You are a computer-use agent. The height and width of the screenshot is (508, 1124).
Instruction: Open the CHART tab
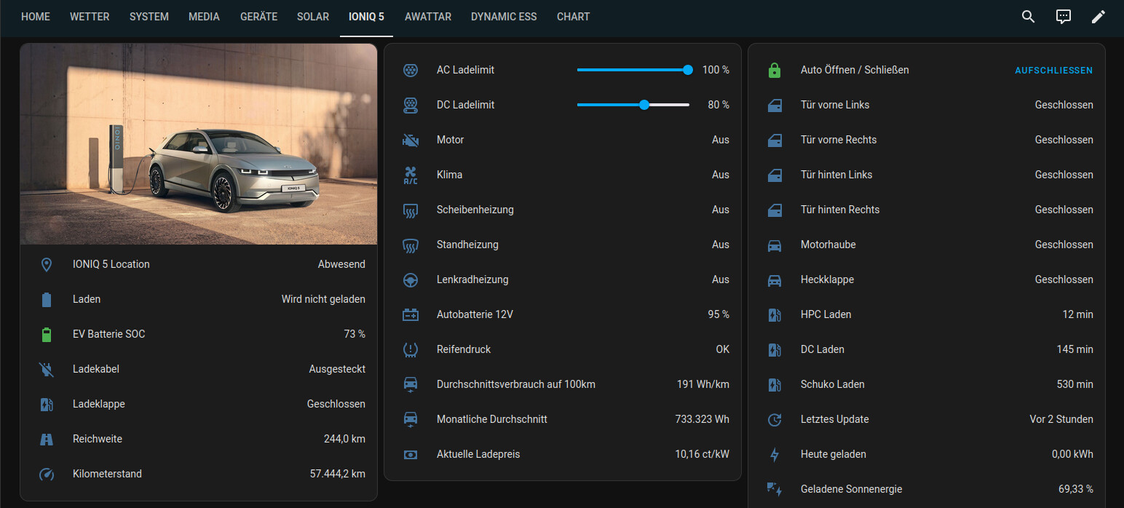[574, 17]
